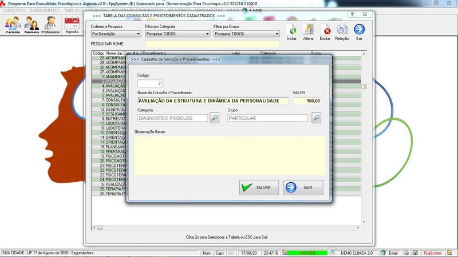Select row 1 ANAMNESE in the table

109,77
